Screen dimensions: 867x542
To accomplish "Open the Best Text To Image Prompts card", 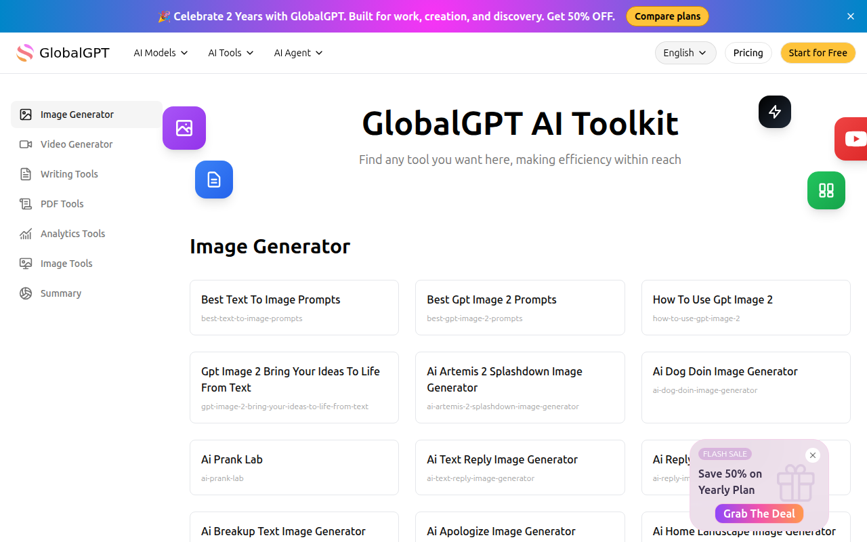I will [294, 308].
